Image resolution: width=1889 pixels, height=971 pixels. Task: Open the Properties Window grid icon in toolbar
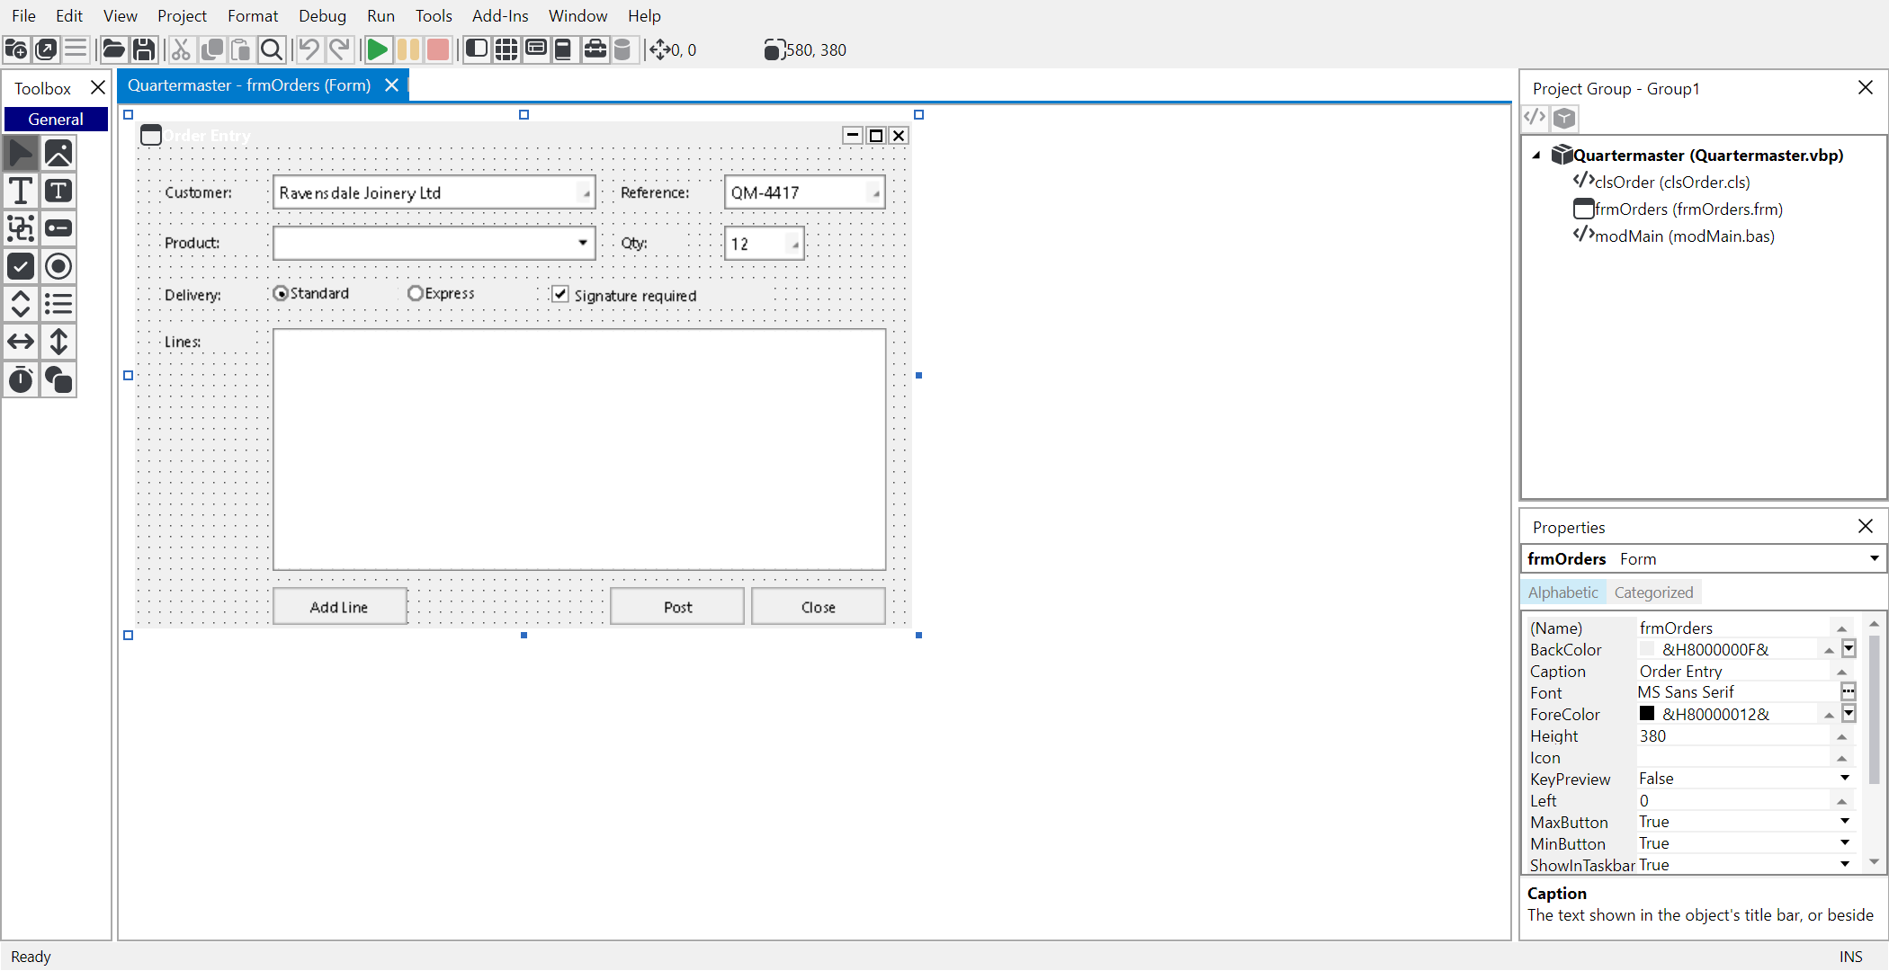[x=506, y=49]
